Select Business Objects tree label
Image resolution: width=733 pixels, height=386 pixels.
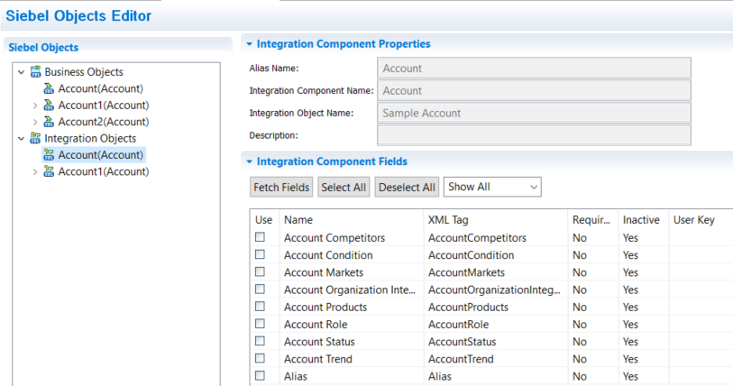84,71
